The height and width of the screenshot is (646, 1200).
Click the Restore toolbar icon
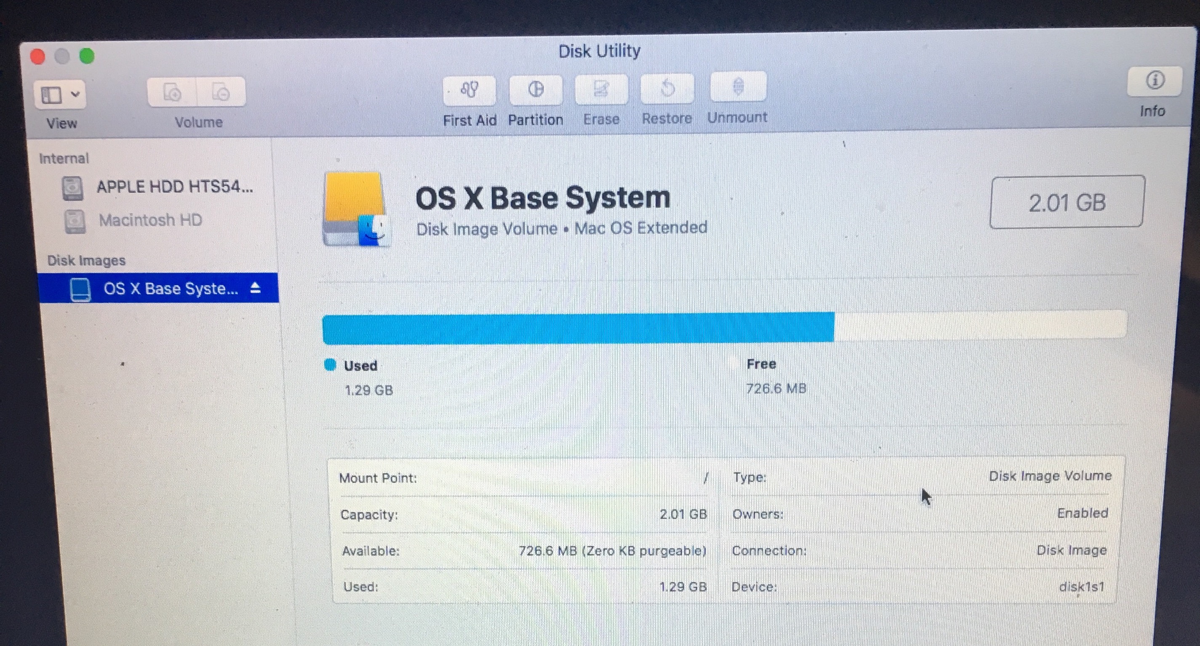(x=667, y=88)
